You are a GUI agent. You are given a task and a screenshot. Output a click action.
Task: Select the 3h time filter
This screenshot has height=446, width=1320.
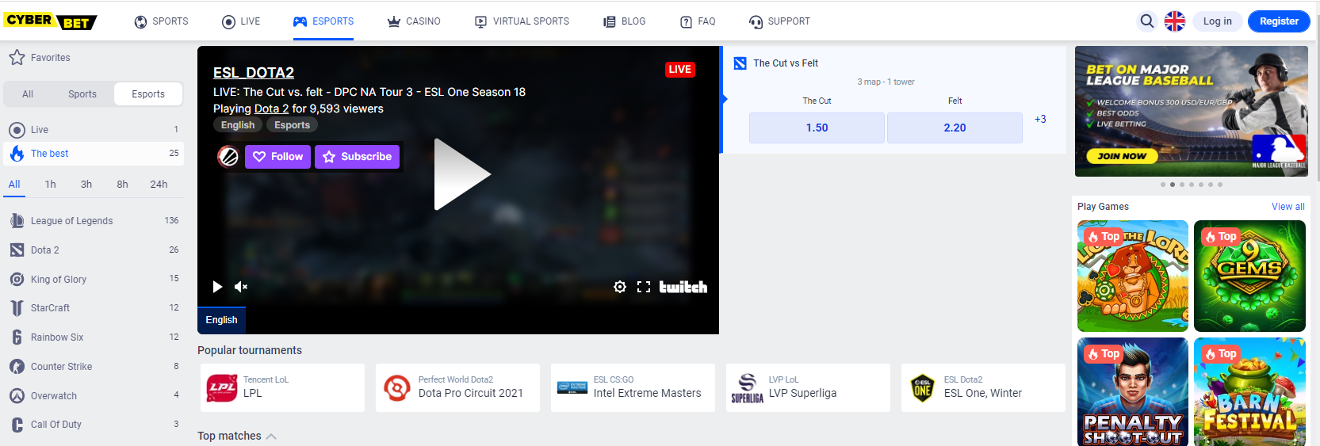tap(86, 184)
